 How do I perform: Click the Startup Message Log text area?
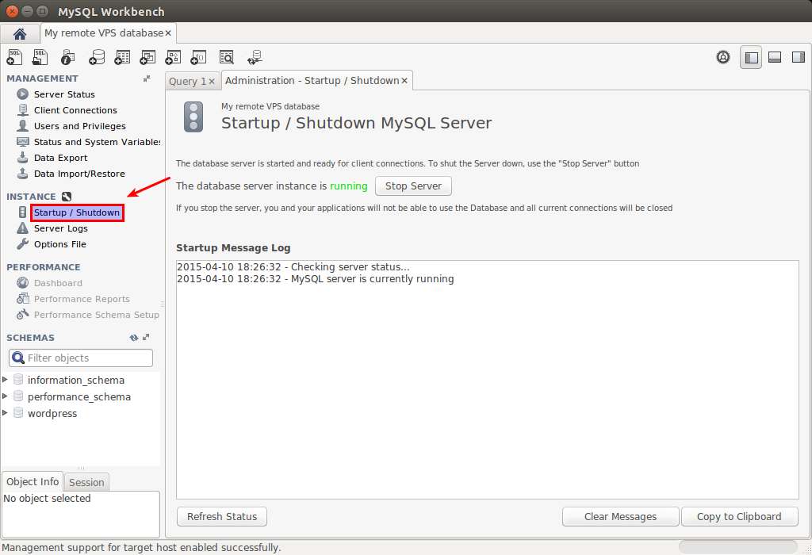(488, 380)
